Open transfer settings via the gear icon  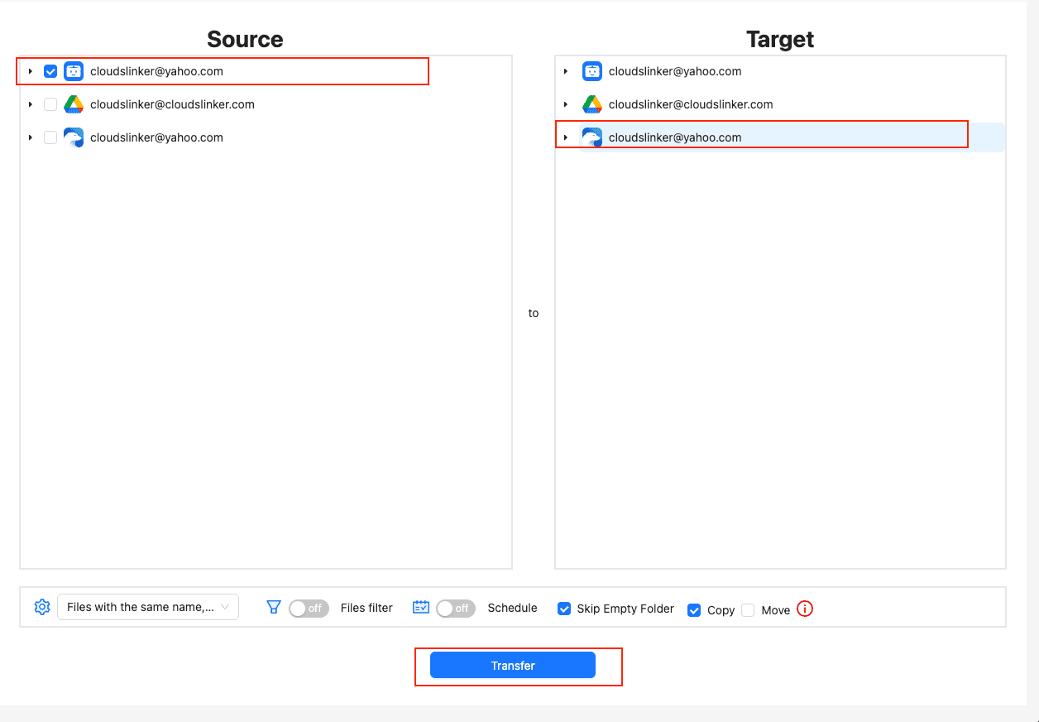[x=42, y=607]
